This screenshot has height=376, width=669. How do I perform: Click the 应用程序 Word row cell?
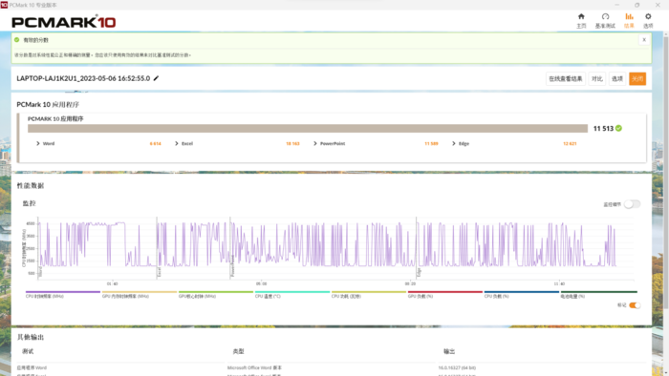pyautogui.click(x=32, y=367)
